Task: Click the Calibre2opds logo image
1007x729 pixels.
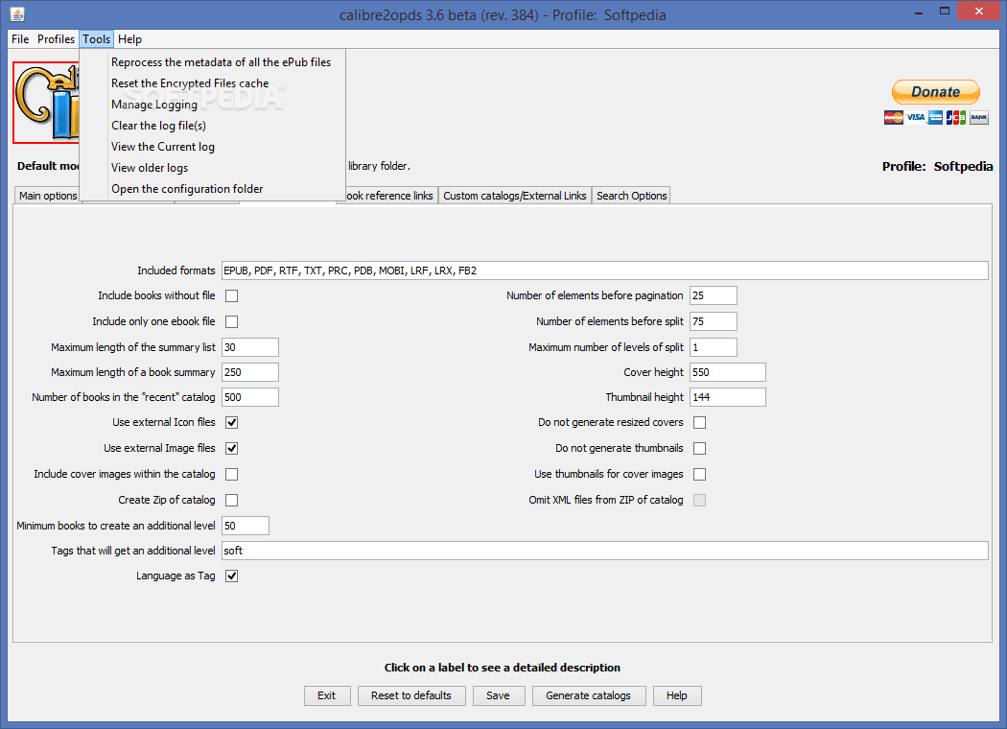Action: [46, 103]
